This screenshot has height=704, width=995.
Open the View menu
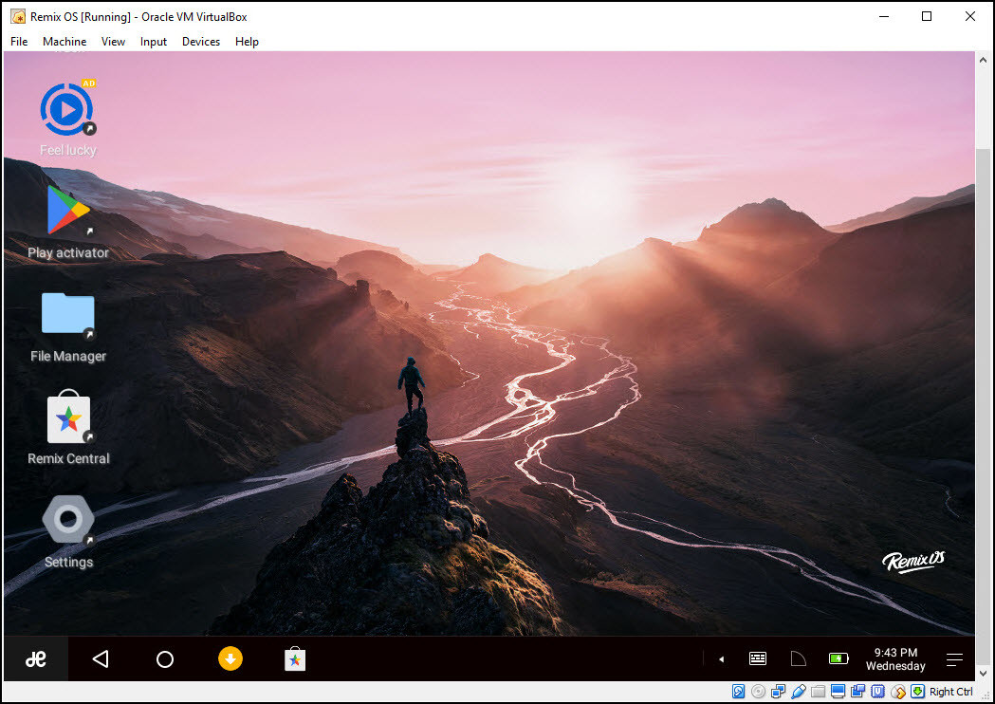(113, 41)
